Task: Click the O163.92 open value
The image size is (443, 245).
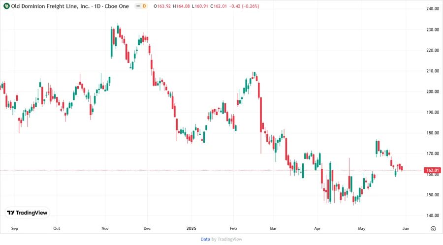Action: [x=162, y=6]
